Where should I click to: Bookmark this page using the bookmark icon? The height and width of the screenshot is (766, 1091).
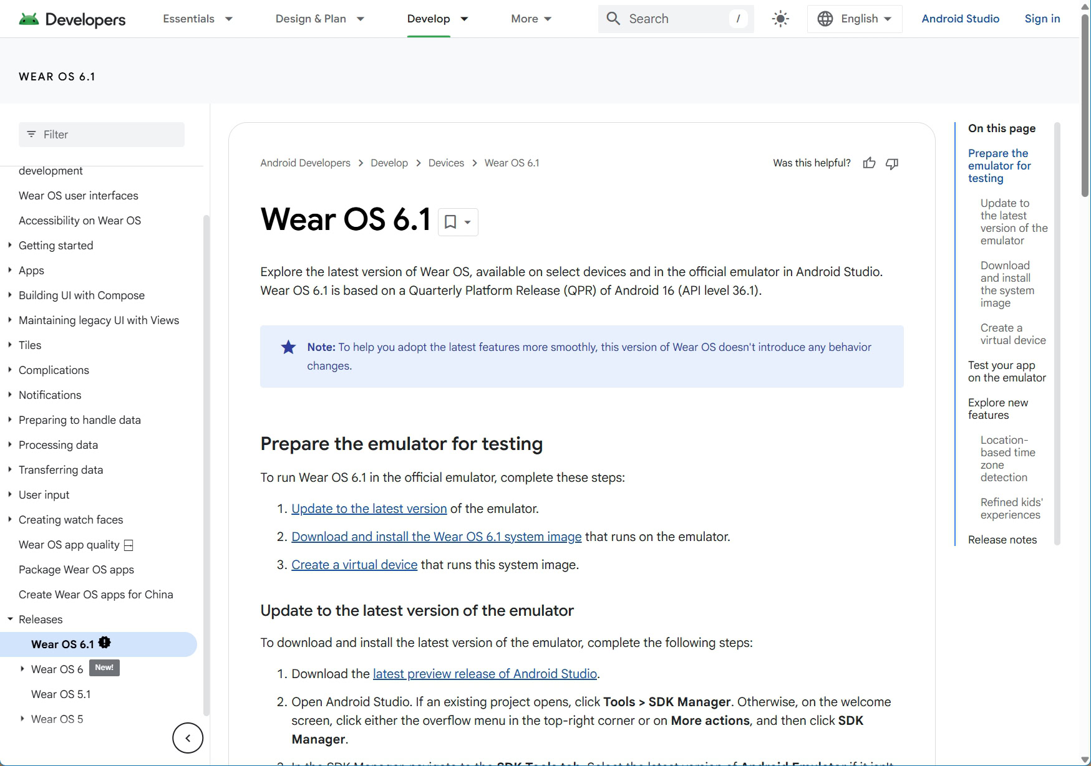coord(450,222)
